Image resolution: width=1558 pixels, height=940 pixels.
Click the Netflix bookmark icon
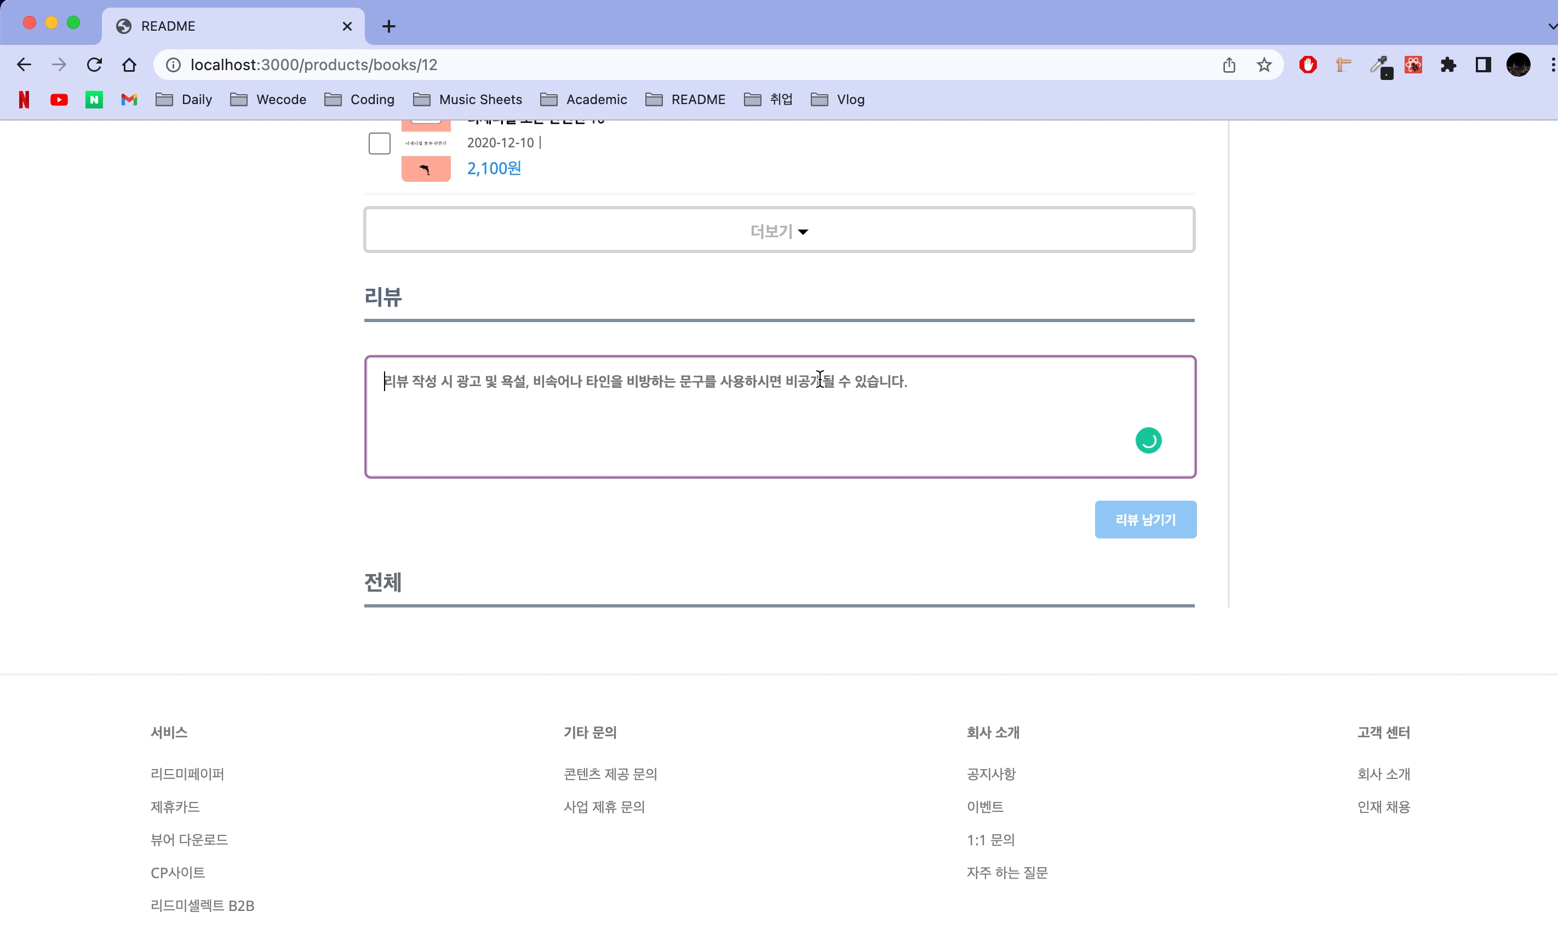click(x=24, y=99)
